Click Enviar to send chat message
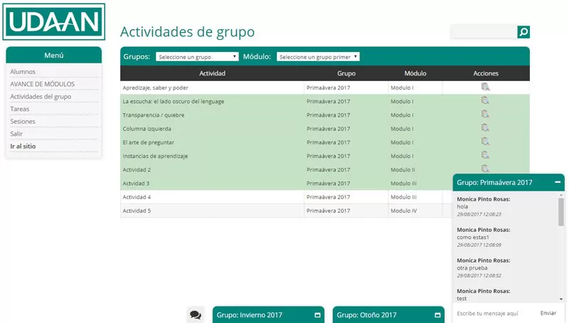This screenshot has width=569, height=323. tap(548, 313)
